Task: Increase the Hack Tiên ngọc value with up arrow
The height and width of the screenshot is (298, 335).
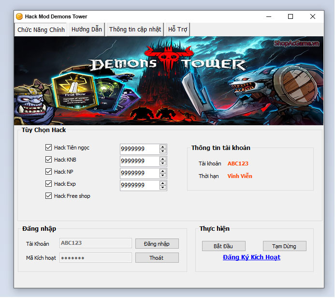Action: (x=162, y=147)
